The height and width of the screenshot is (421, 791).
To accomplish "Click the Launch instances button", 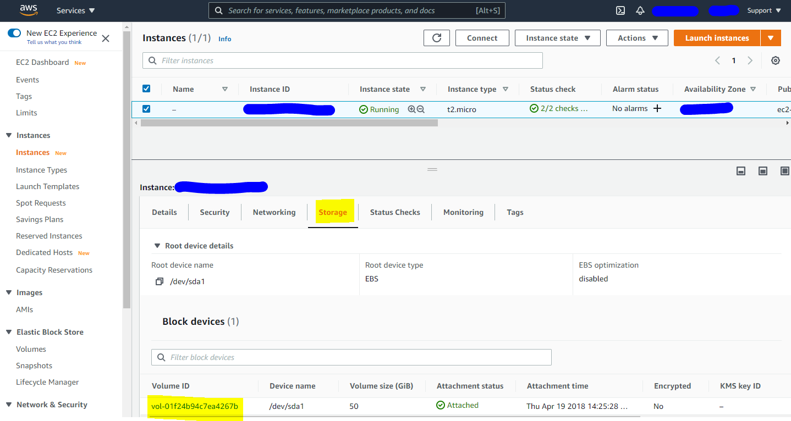I will pos(717,38).
